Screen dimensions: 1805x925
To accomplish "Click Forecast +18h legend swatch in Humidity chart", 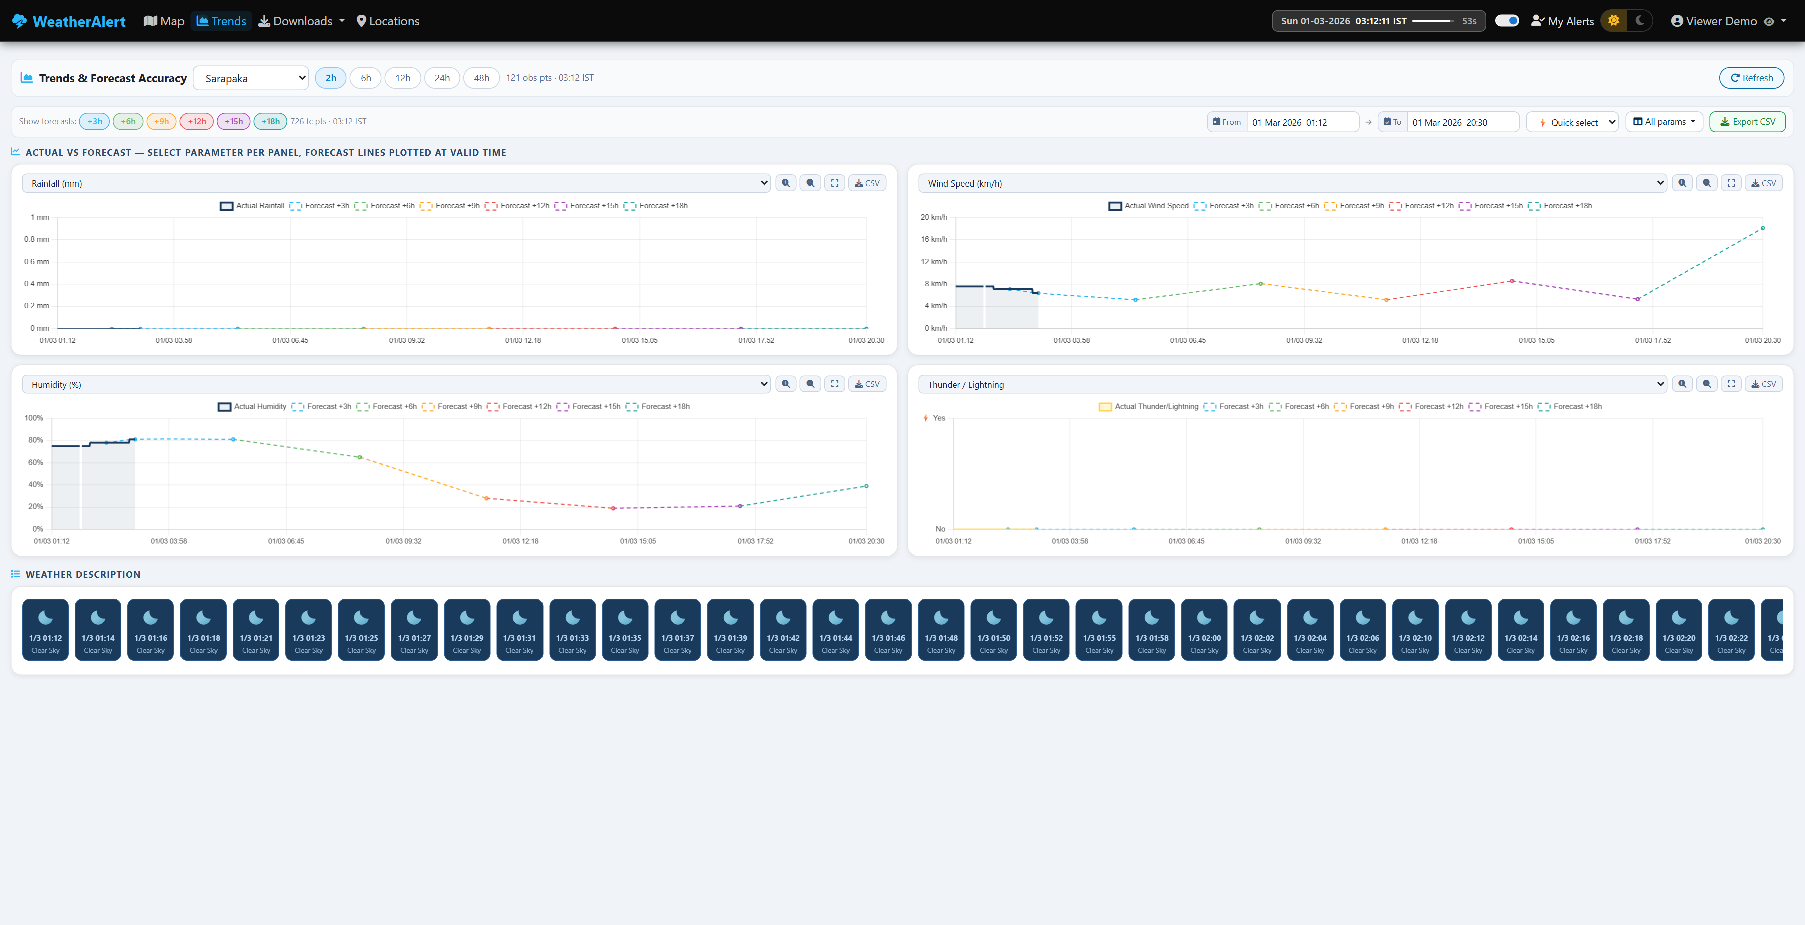I will [x=631, y=407].
